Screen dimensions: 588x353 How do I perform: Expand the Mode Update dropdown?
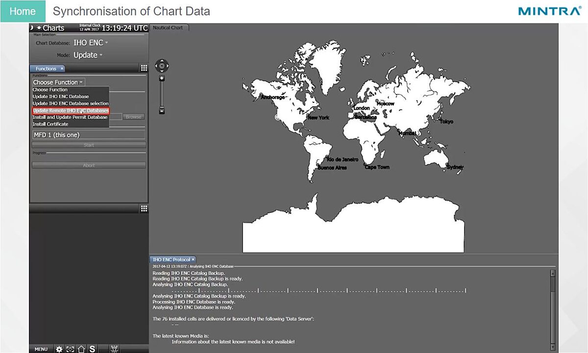[88, 55]
